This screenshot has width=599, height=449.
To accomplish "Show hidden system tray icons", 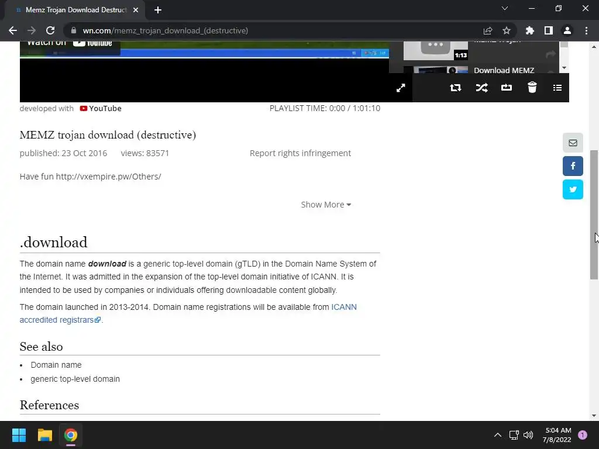I will 497,435.
